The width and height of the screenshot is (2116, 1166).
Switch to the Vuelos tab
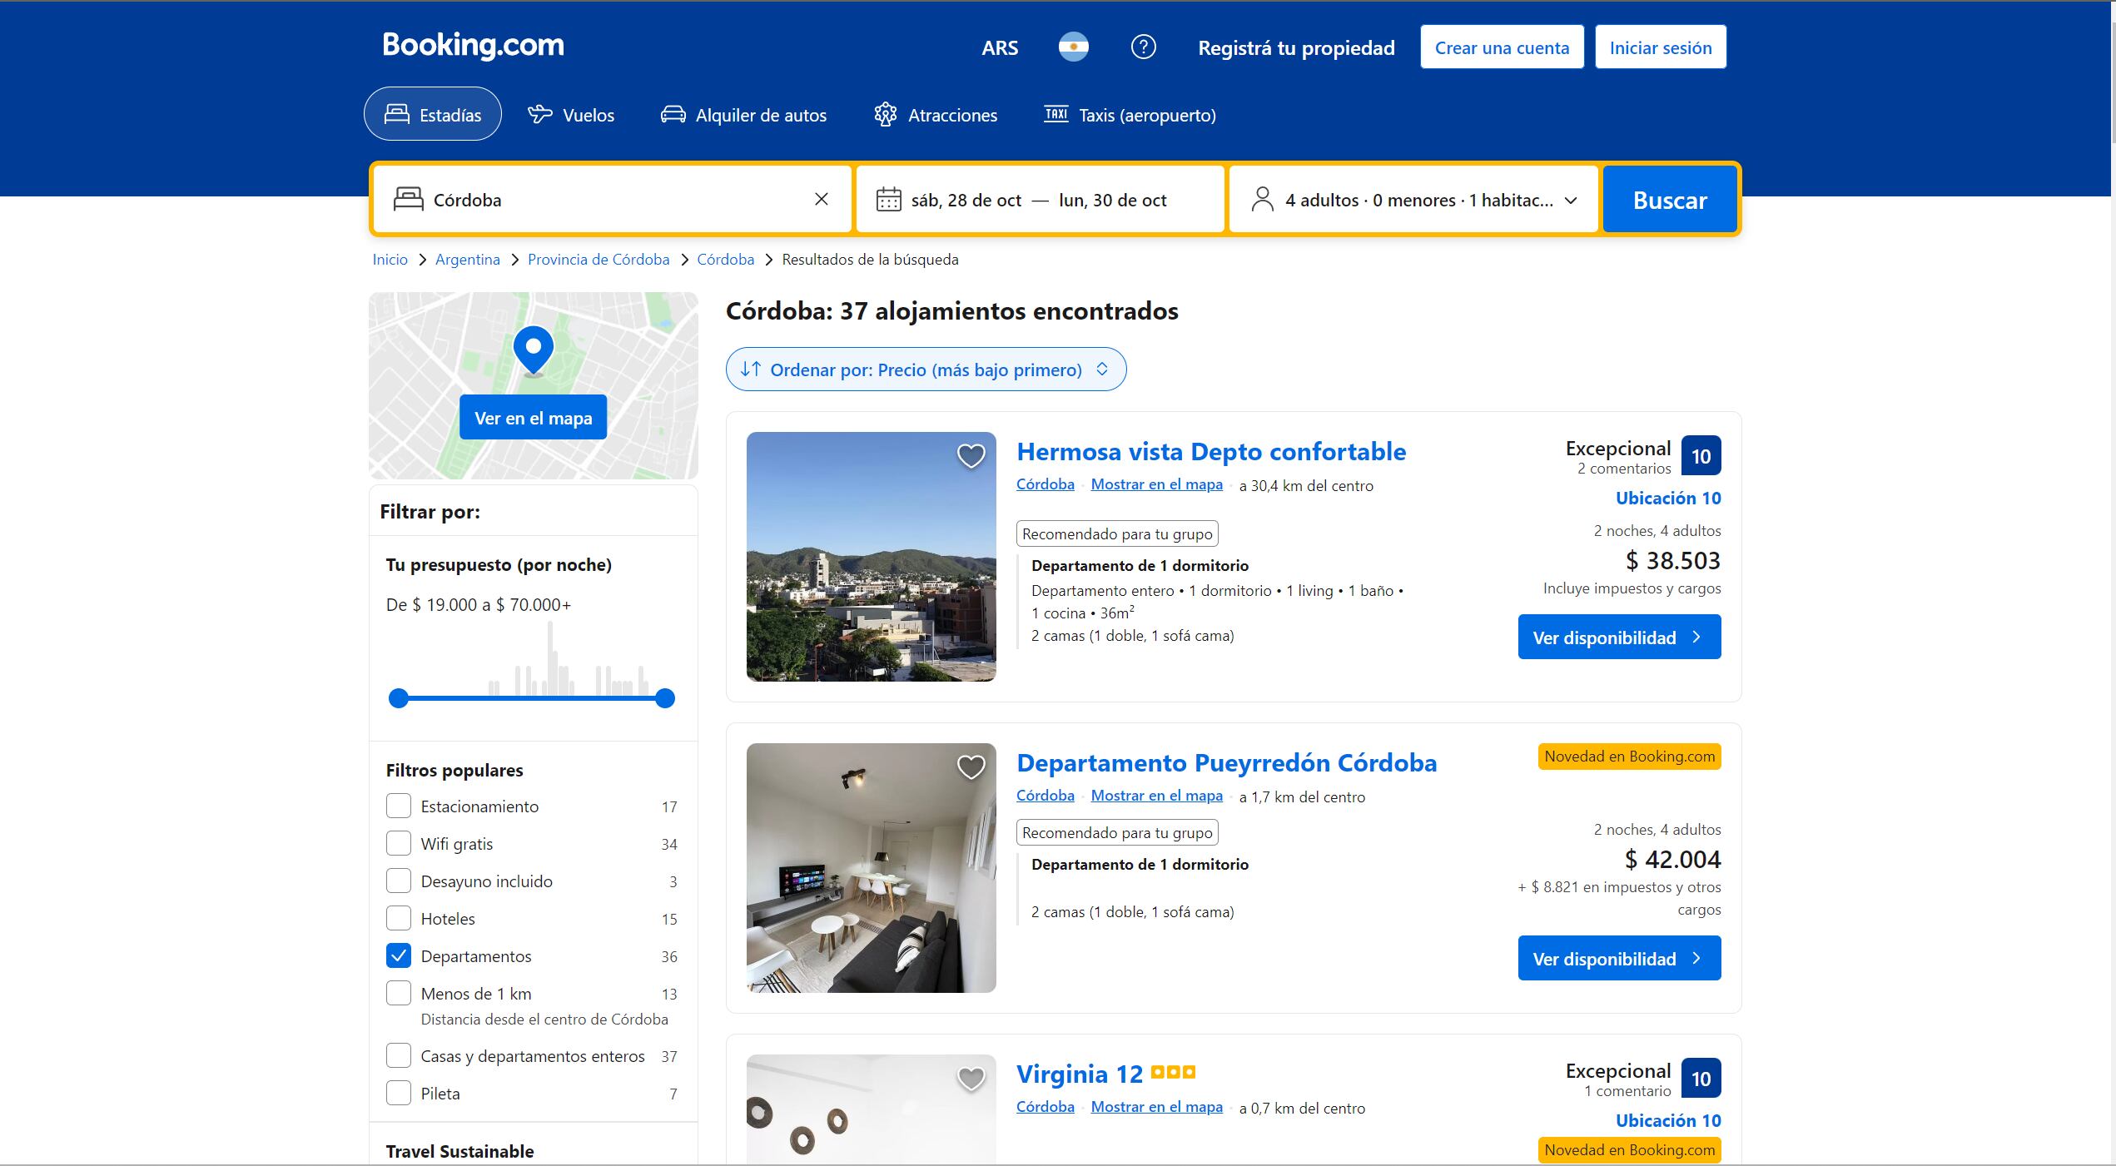click(571, 115)
